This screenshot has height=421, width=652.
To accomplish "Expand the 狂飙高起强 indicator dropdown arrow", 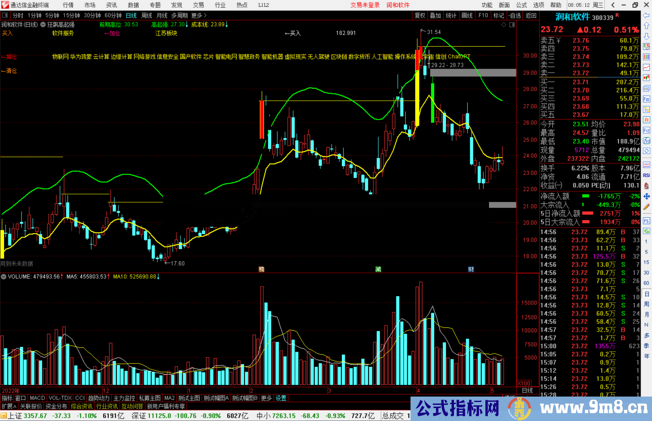I will tap(43, 25).
